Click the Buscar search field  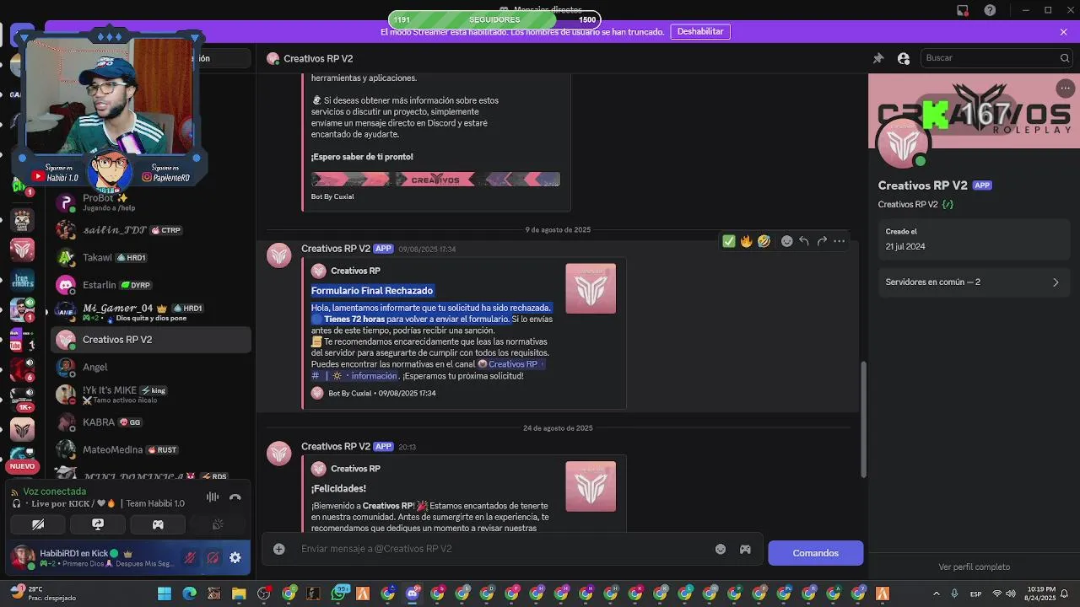point(996,58)
